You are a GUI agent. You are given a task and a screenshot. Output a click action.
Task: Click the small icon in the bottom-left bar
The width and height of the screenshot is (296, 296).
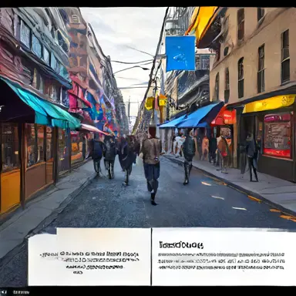(x=4, y=292)
